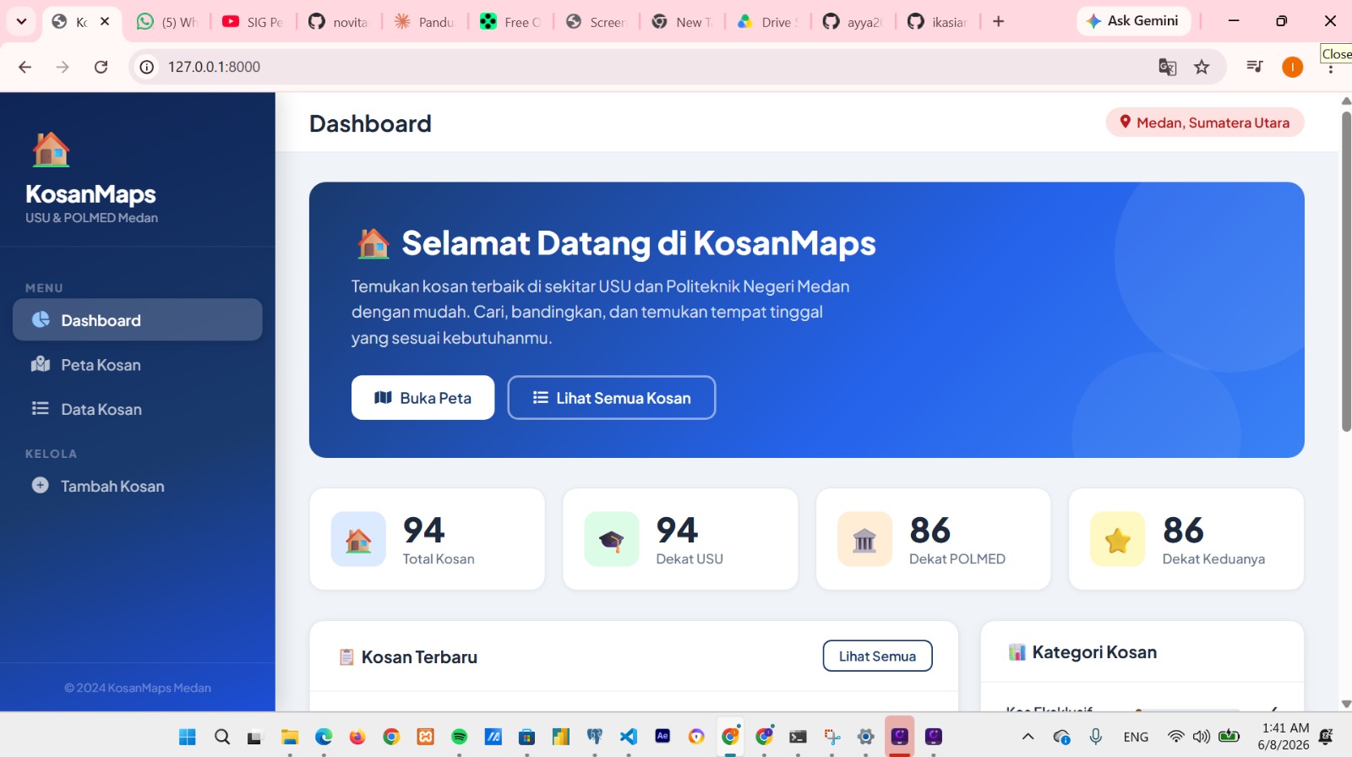The image size is (1352, 757).
Task: Click the scrollbar down arrow
Action: coord(1346,704)
